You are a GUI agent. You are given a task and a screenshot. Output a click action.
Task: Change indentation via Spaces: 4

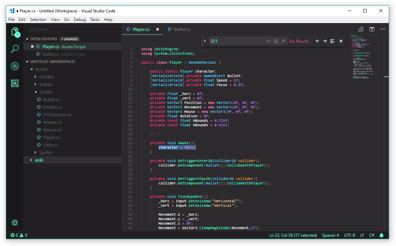[x=330, y=235]
